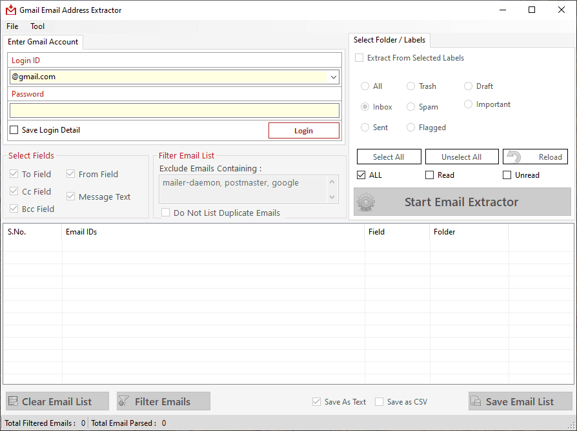Screen dimensions: 577x431
Task: Click the save icon on Save Email List
Action: pyautogui.click(x=476, y=401)
